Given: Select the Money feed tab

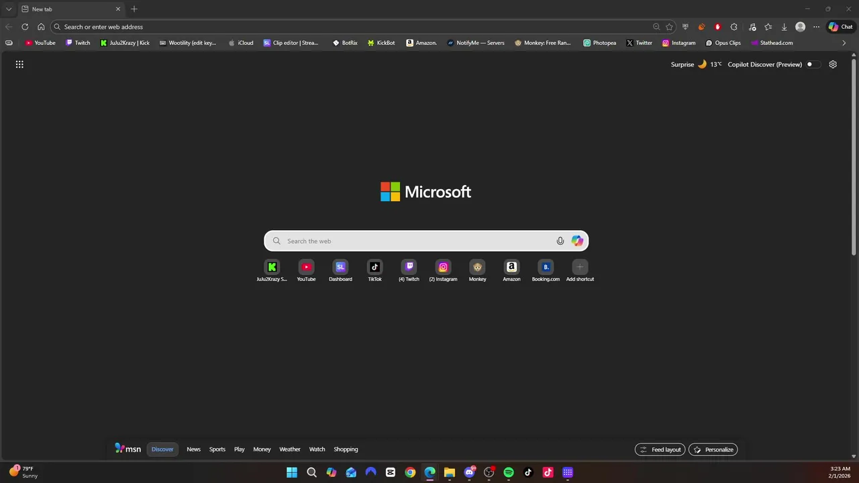Looking at the screenshot, I should pos(262,449).
